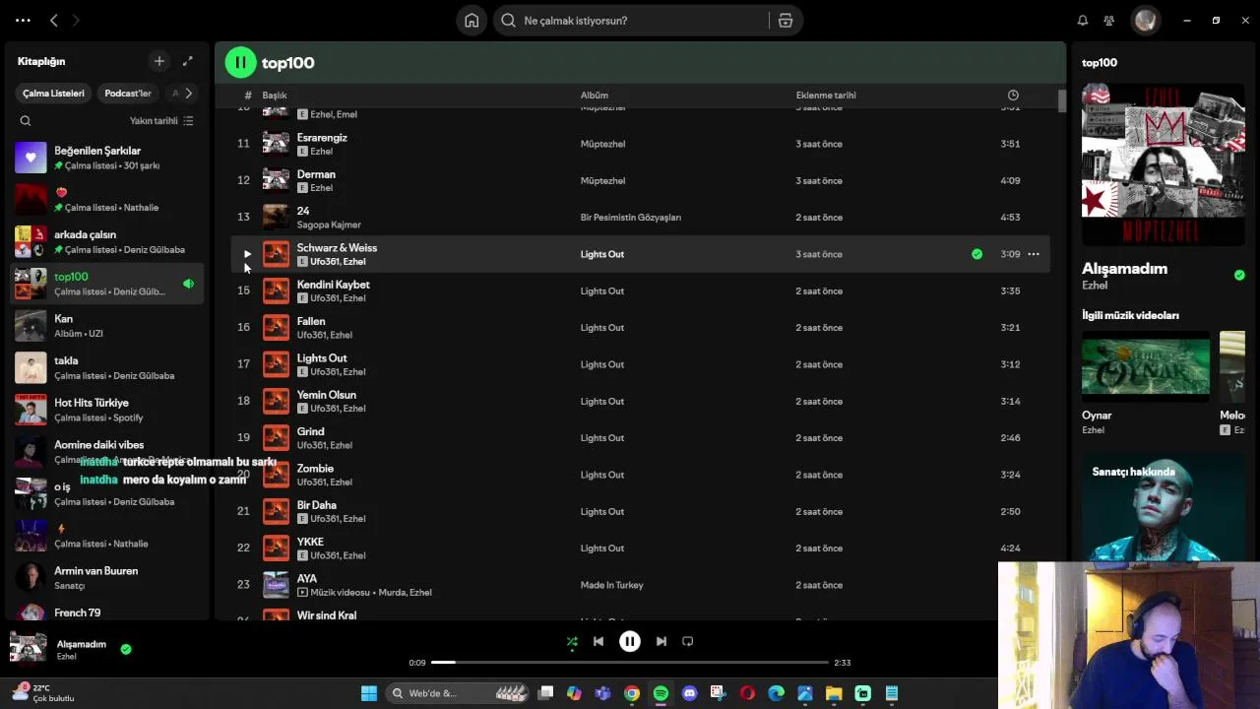This screenshot has width=1260, height=709.
Task: Open more options for Schwarz & Weiss
Action: [x=1034, y=254]
